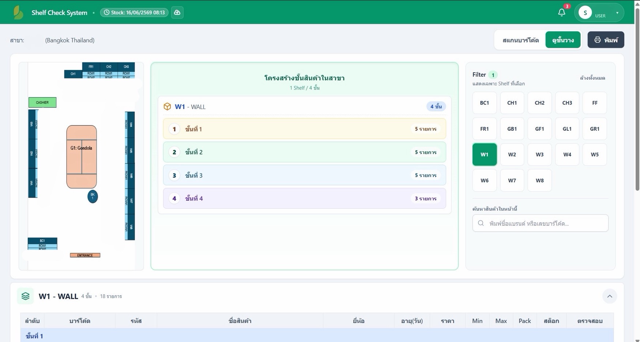Click the (Bangkok Thailand) branch text
The height and width of the screenshot is (342, 640).
(70, 40)
